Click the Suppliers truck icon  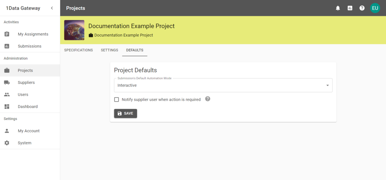coord(7,82)
